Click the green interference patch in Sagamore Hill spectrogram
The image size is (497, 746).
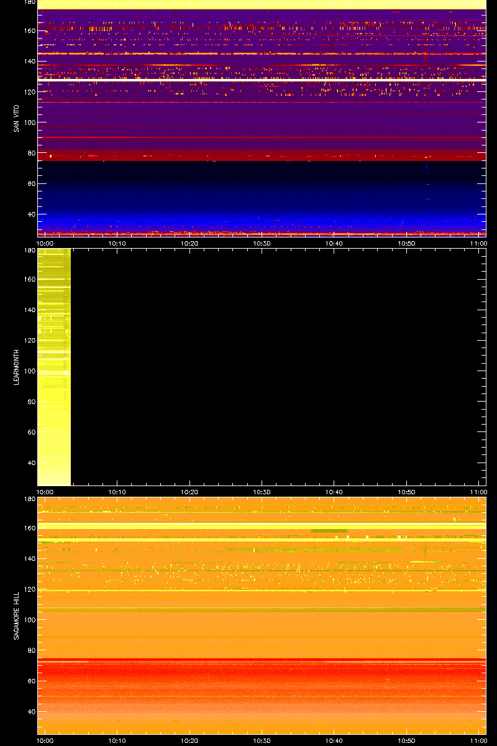tap(329, 531)
